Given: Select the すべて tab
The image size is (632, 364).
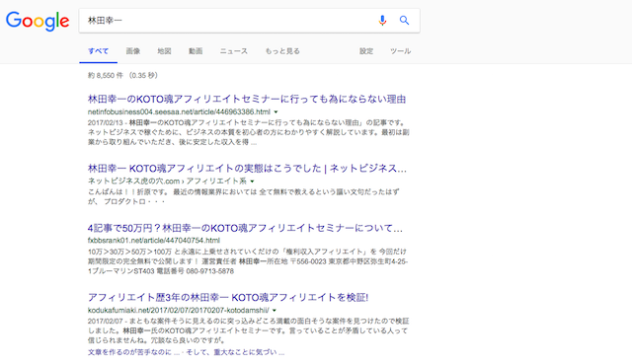Looking at the screenshot, I should point(99,51).
